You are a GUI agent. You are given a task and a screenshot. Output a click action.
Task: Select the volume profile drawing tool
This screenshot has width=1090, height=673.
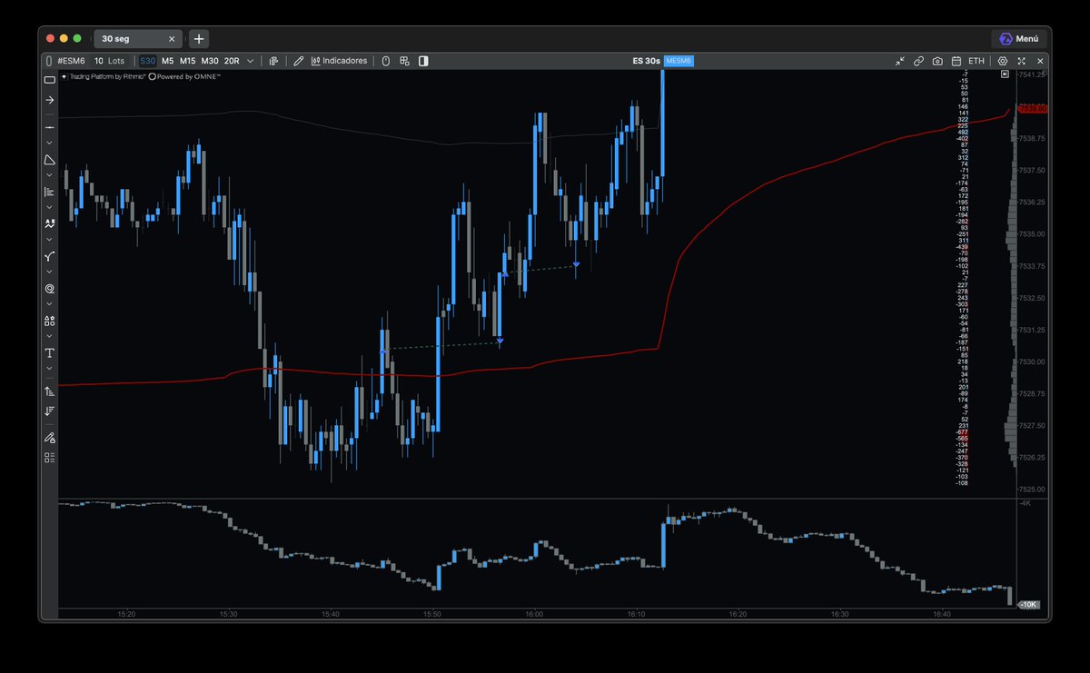click(x=49, y=192)
